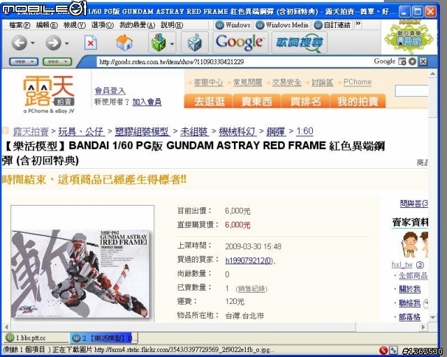Open breadcrumb 機械科幻

(237, 132)
